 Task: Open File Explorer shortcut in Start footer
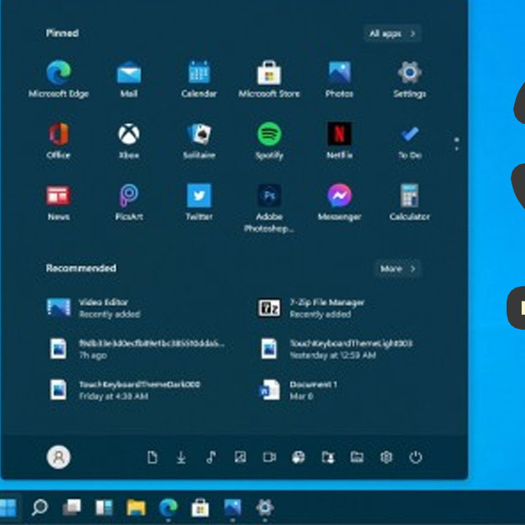pyautogui.click(x=357, y=457)
